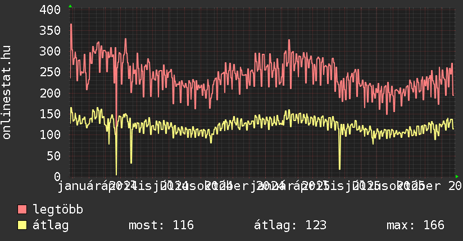Click the 50 y-axis label
Screen dimensions: 463x241
(54, 155)
